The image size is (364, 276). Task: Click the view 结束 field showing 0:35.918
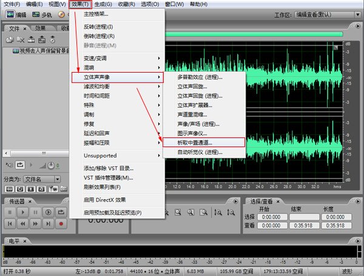pyautogui.click(x=305, y=226)
